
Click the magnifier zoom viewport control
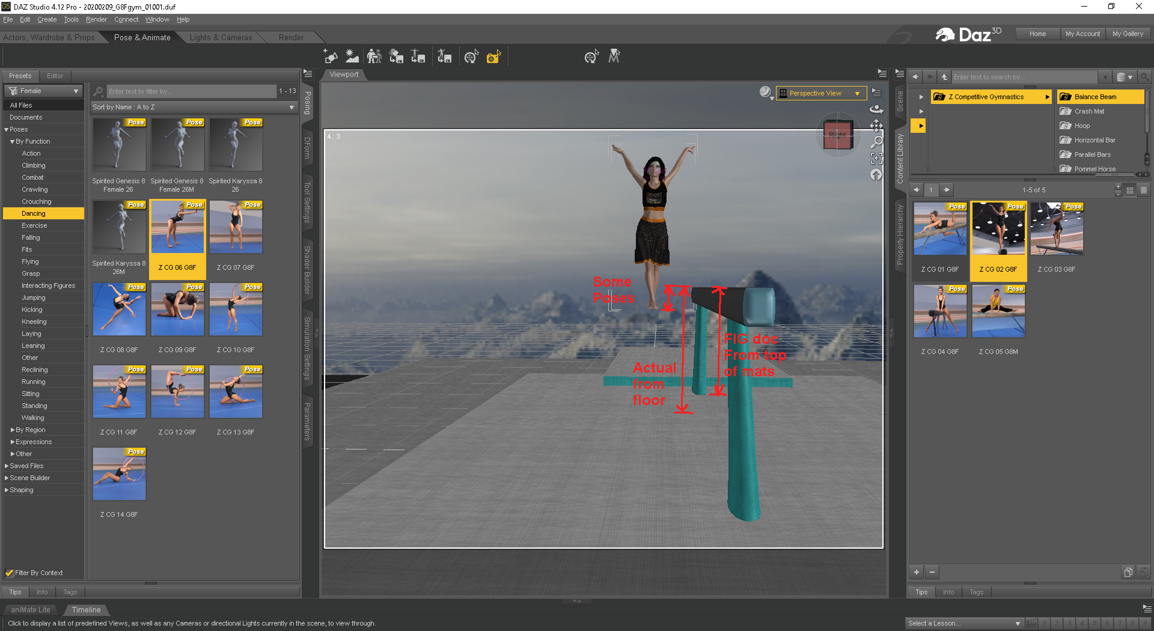coord(876,142)
